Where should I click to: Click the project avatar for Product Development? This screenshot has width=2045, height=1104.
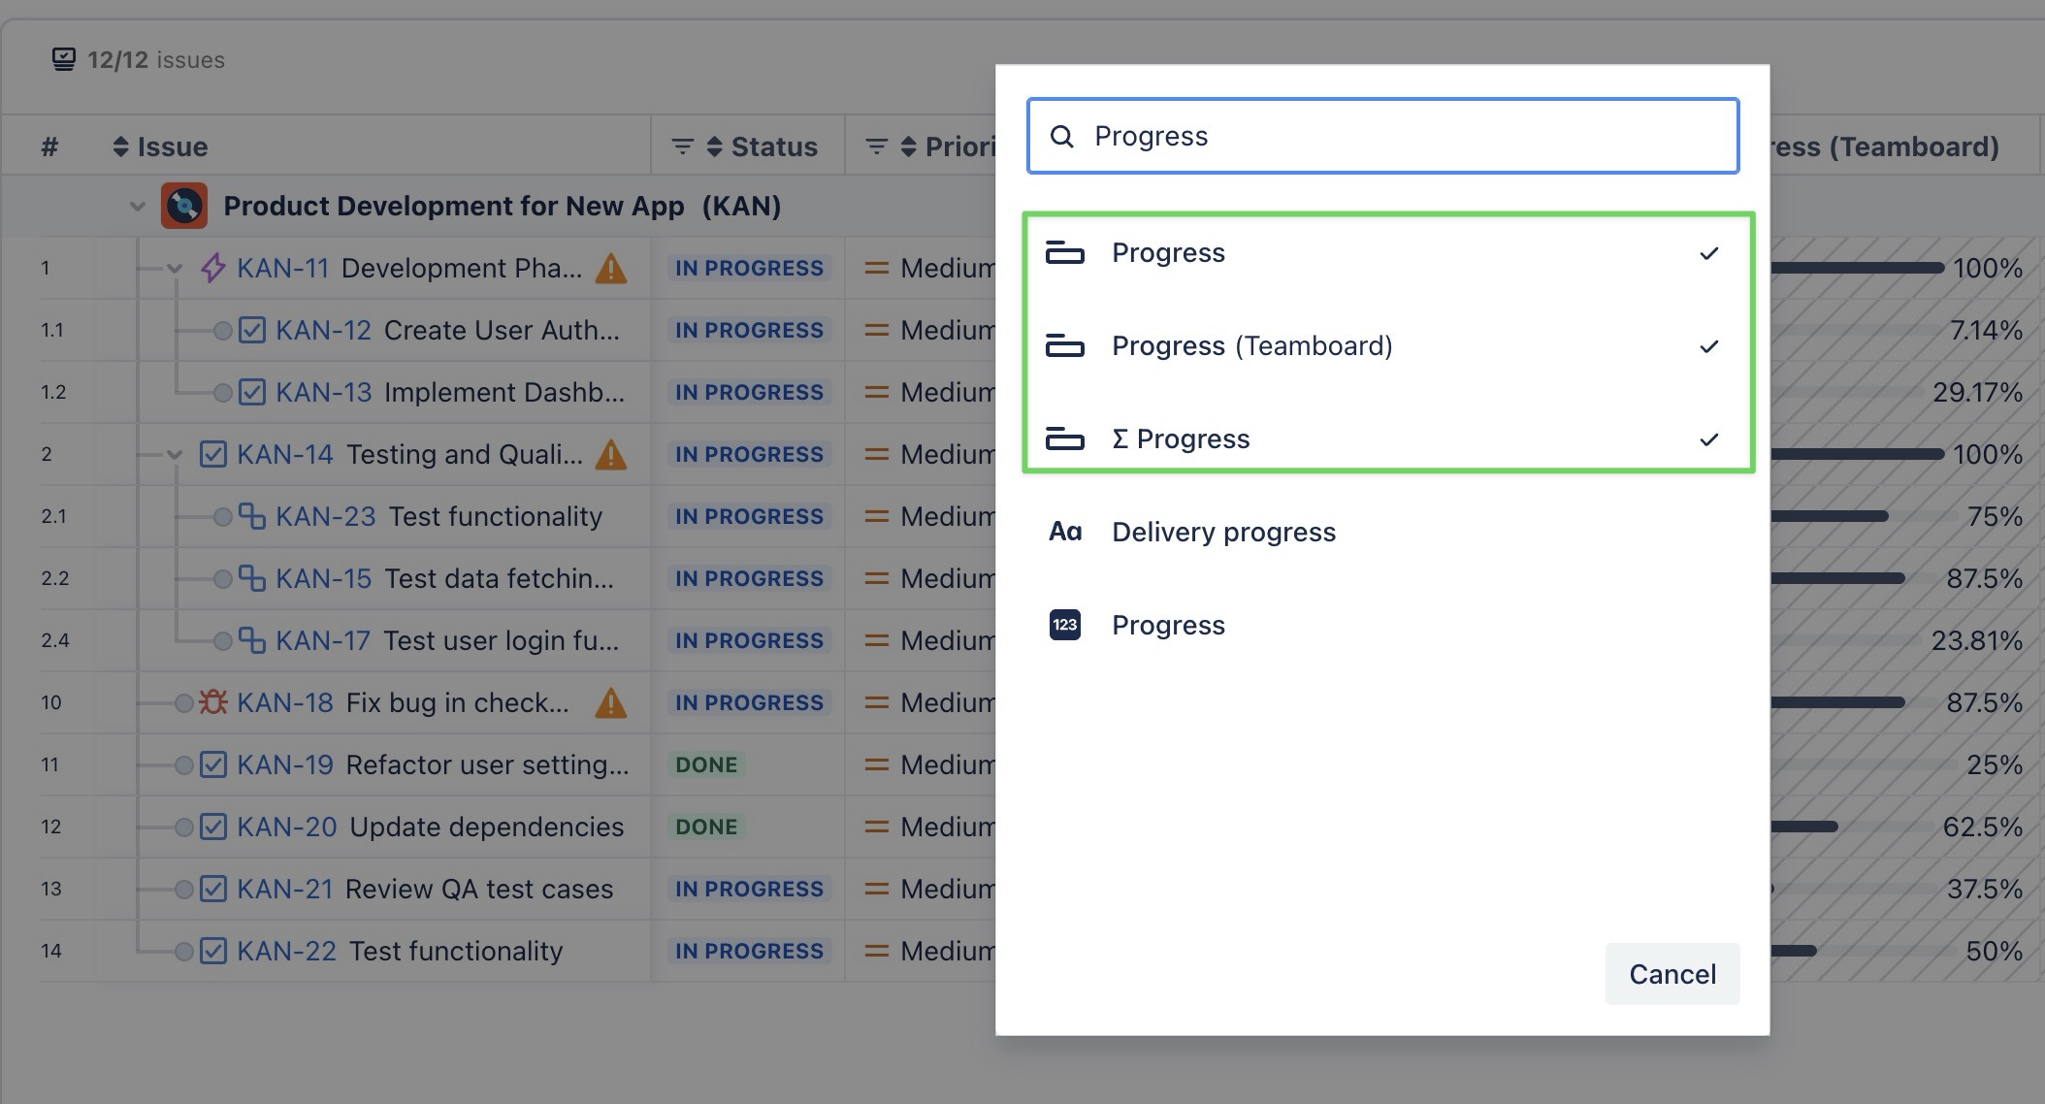(x=184, y=206)
